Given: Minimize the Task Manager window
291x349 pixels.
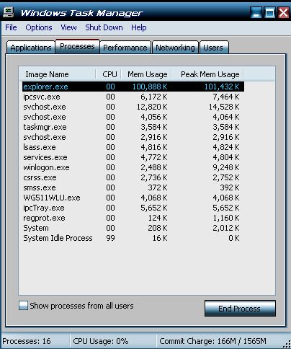Looking at the screenshot, I should tap(256, 12).
